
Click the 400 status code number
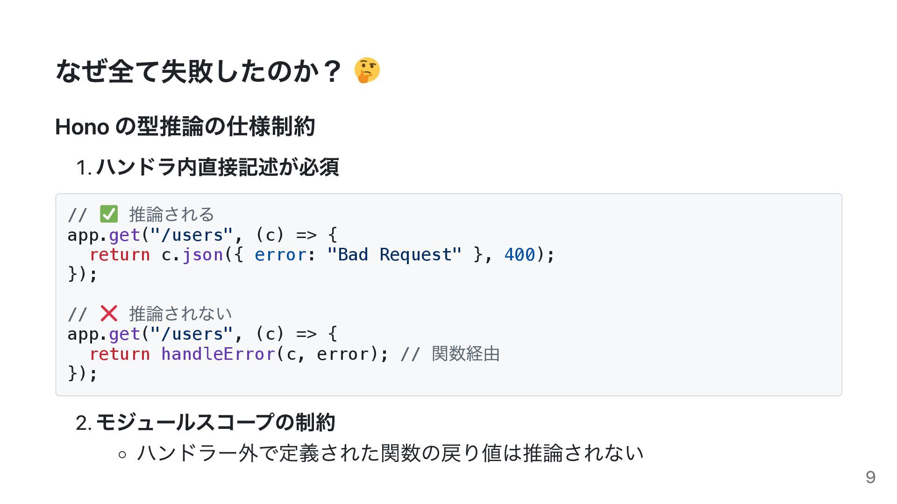520,254
